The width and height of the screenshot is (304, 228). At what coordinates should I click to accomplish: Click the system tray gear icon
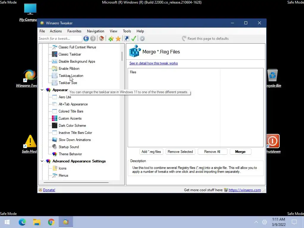point(265,222)
